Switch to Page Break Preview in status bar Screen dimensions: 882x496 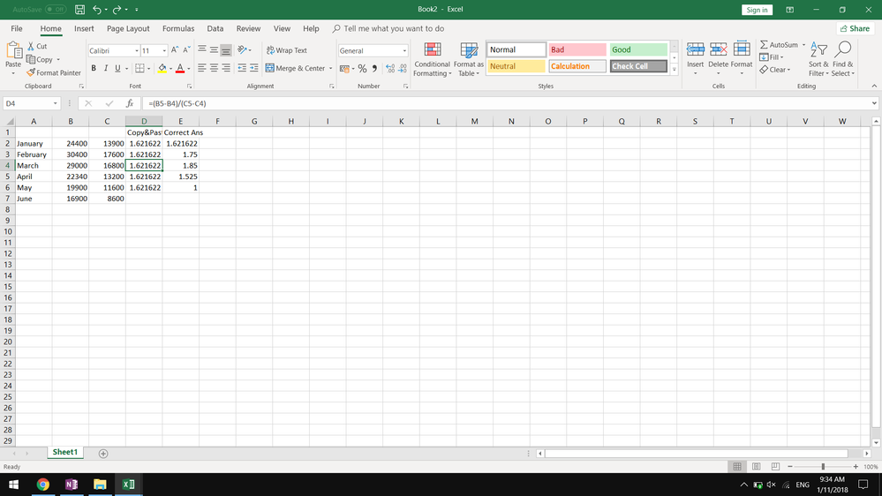tap(775, 467)
